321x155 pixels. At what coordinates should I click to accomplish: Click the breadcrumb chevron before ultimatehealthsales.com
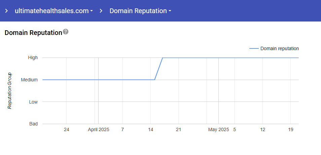coord(6,11)
